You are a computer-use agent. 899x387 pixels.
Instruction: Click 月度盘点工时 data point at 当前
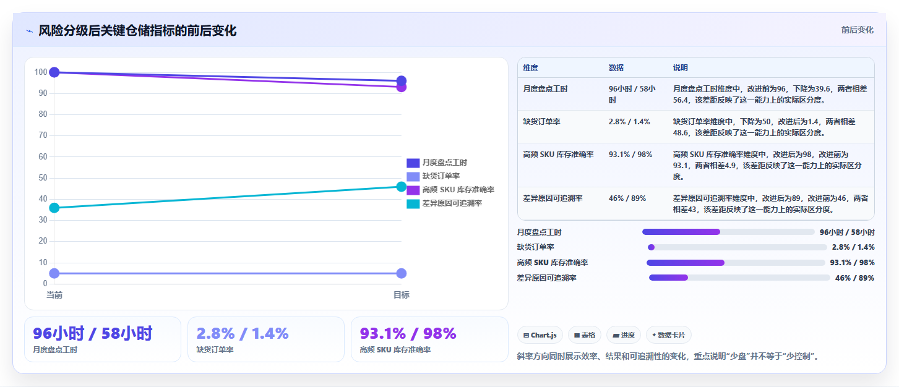54,72
